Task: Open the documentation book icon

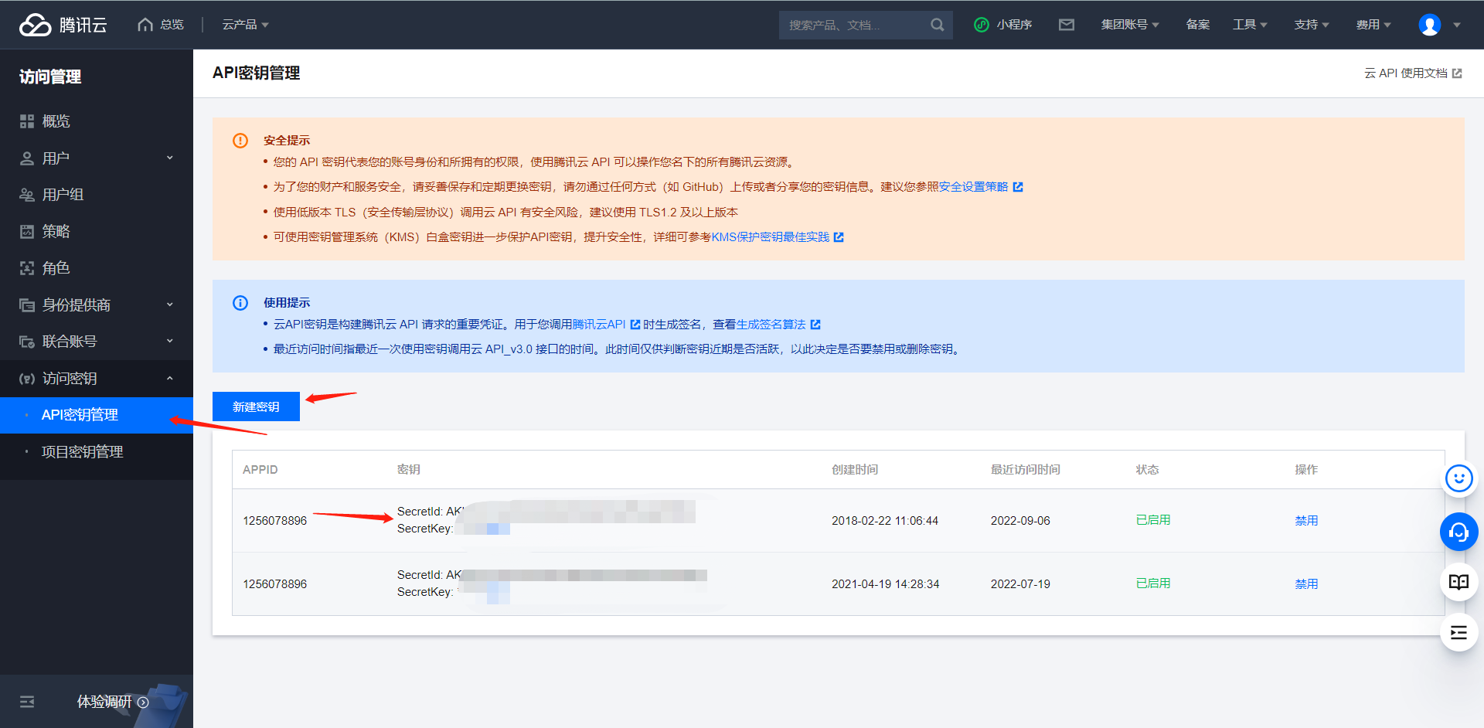Action: point(1458,582)
